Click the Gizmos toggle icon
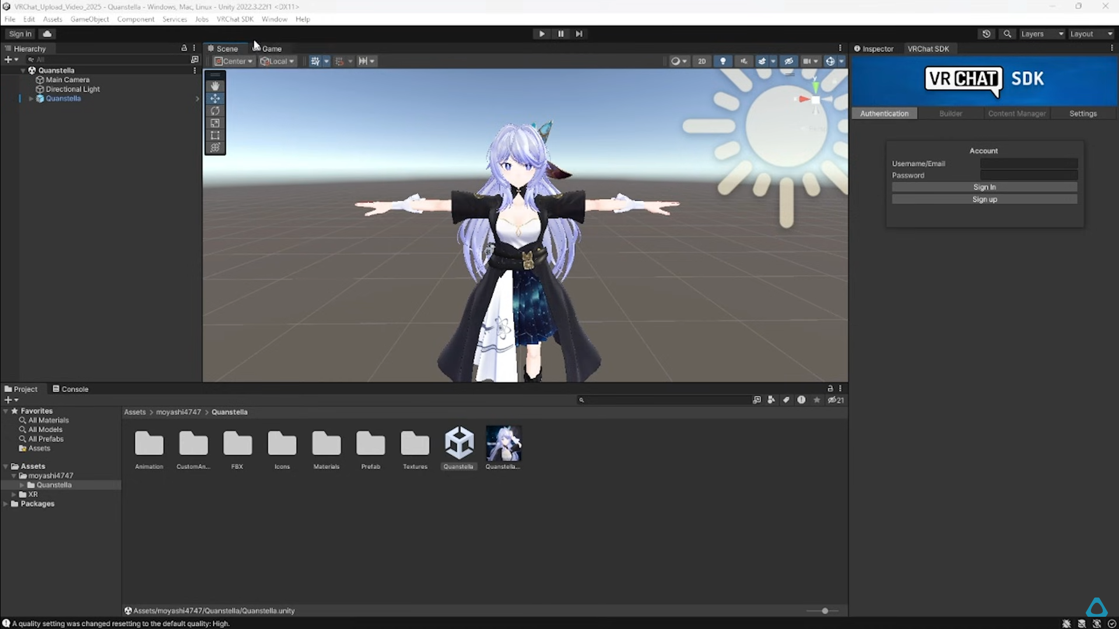 (x=830, y=61)
